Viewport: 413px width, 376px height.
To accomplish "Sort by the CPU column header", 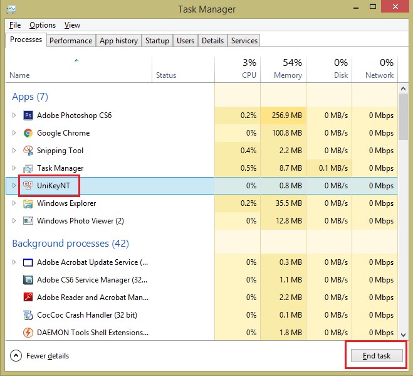I will click(x=238, y=69).
